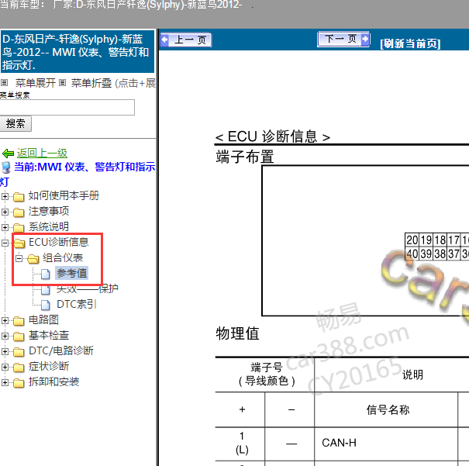469x466 pixels.
Task: Click the 菜单展开 expand-all icon
Action: pyautogui.click(x=4, y=82)
